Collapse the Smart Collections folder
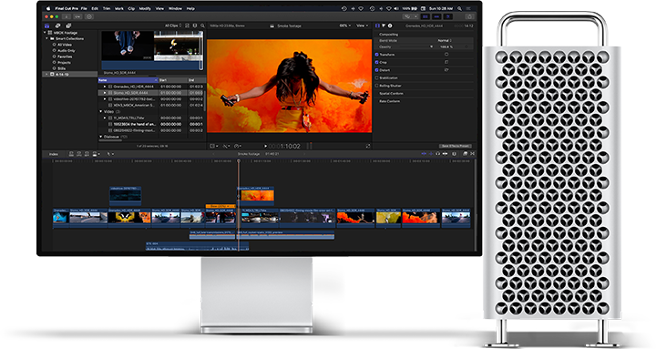Screen dimensions: 656x349 point(46,38)
